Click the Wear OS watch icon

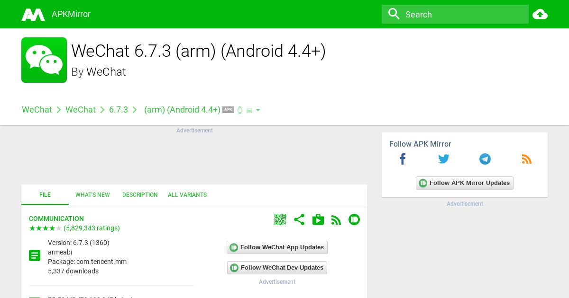pyautogui.click(x=240, y=110)
